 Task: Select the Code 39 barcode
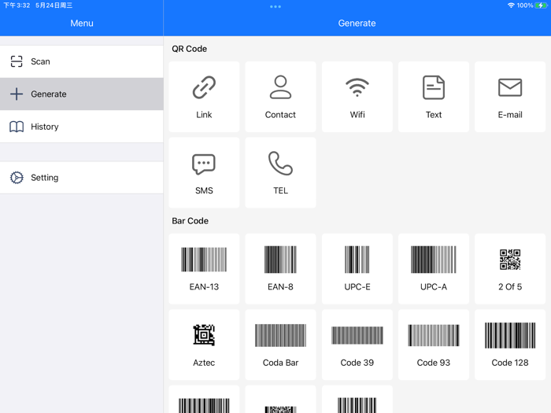pyautogui.click(x=357, y=345)
